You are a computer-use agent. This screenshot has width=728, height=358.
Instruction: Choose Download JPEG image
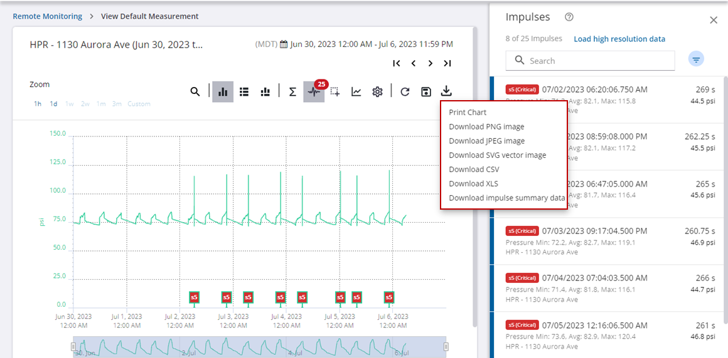coord(487,141)
